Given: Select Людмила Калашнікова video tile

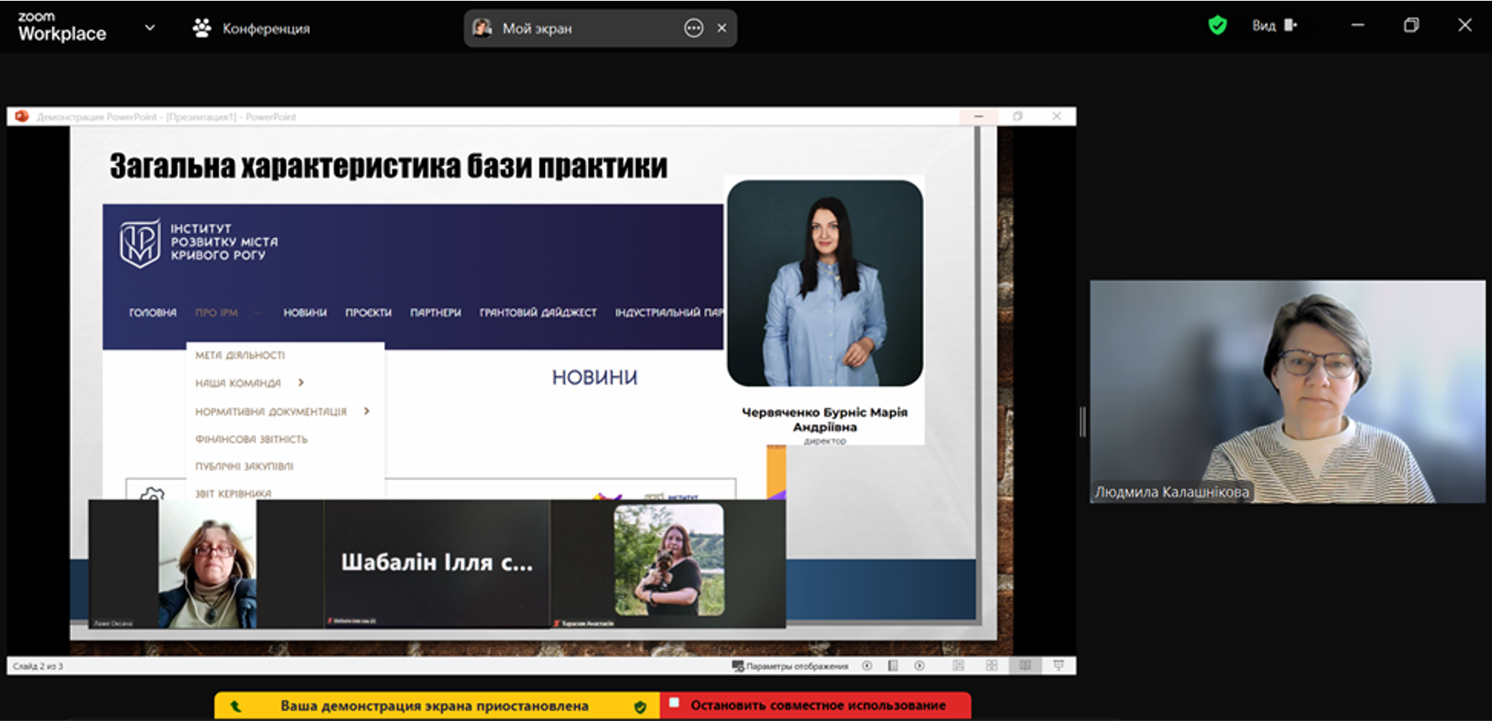Looking at the screenshot, I should [1287, 391].
